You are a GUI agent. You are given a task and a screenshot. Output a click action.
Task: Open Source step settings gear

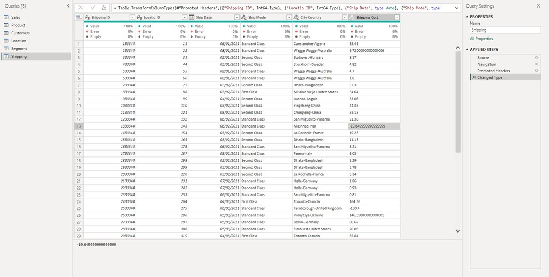point(536,58)
